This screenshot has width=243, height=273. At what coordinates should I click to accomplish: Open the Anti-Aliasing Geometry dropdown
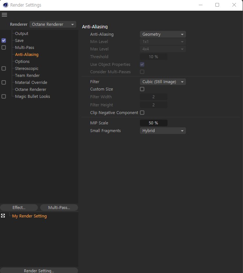[x=163, y=34]
